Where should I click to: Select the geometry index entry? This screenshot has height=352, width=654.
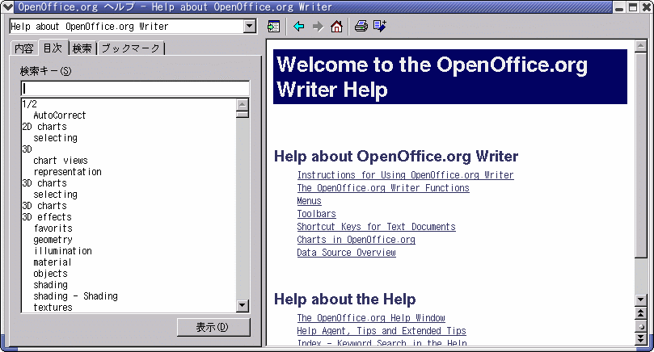tap(53, 240)
